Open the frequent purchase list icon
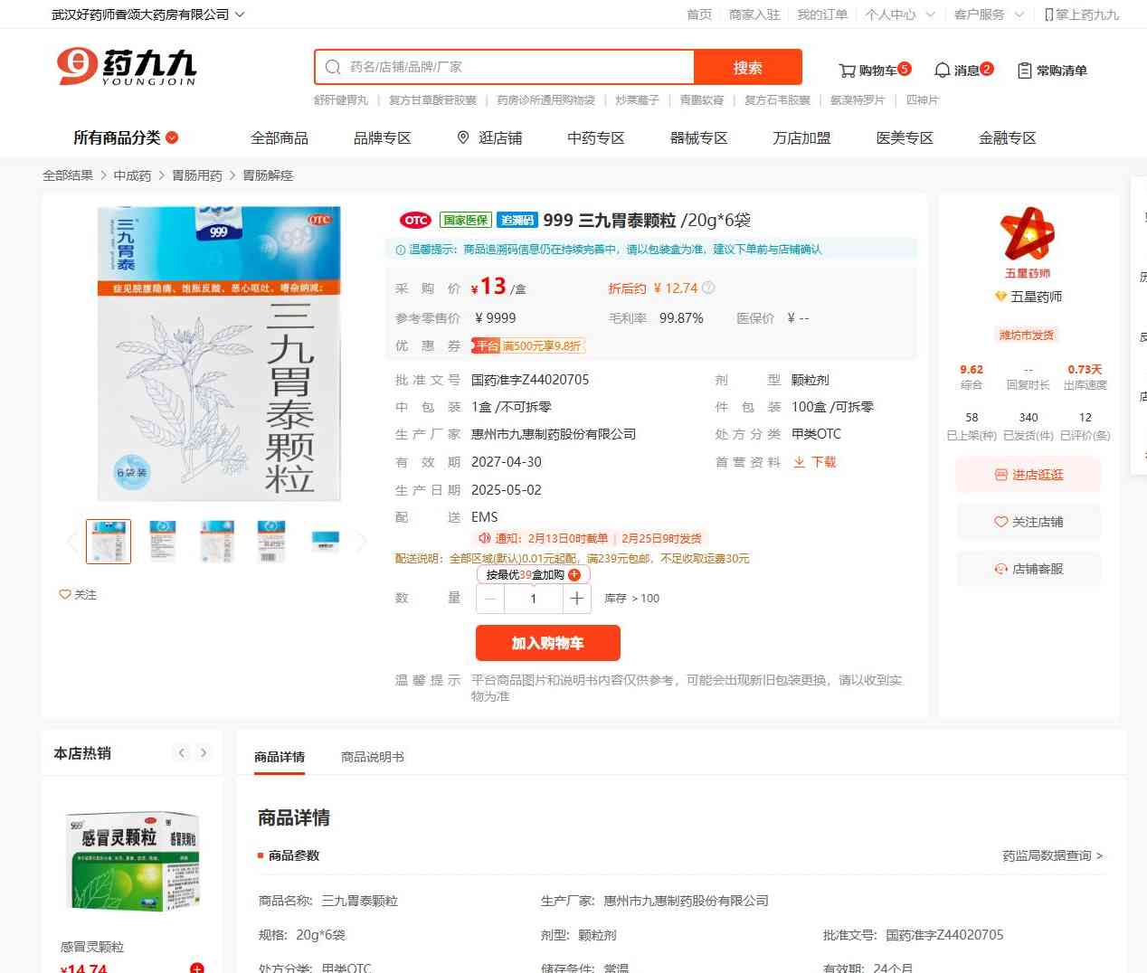 click(x=1024, y=71)
